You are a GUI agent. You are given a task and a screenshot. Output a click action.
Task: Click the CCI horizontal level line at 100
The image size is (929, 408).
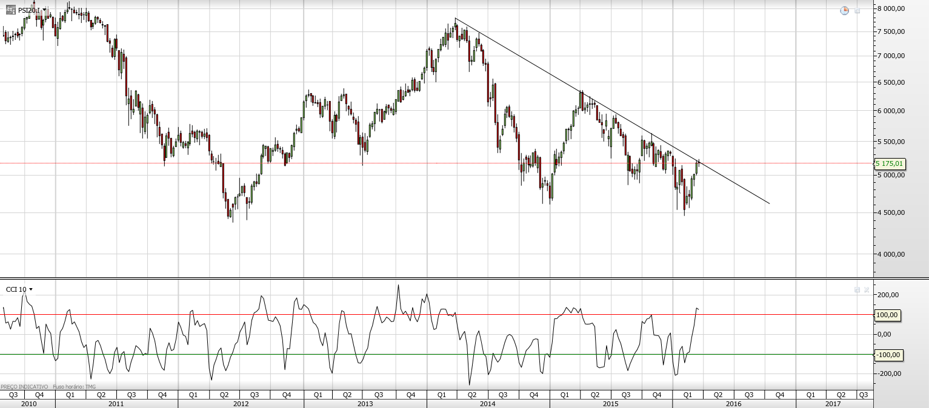(x=436, y=314)
